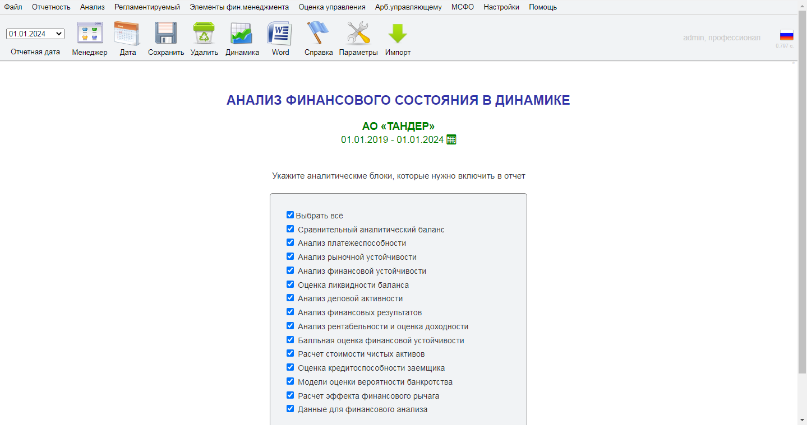
Task: Toggle the Выбрать всё checkbox
Action: (290, 215)
